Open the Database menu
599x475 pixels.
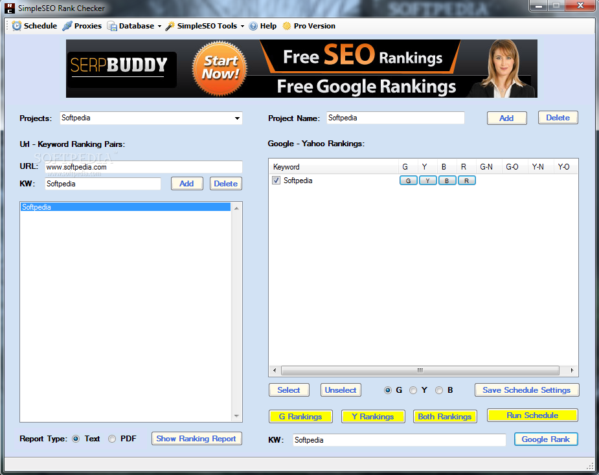coord(133,26)
